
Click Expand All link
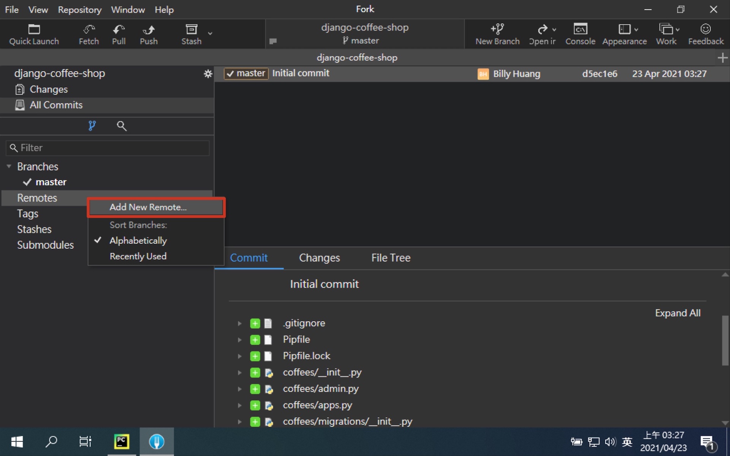pyautogui.click(x=678, y=313)
